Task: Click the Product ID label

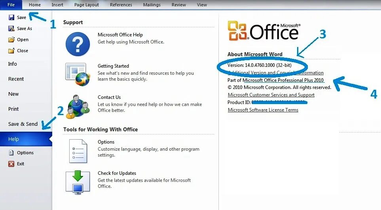Action: coord(239,102)
